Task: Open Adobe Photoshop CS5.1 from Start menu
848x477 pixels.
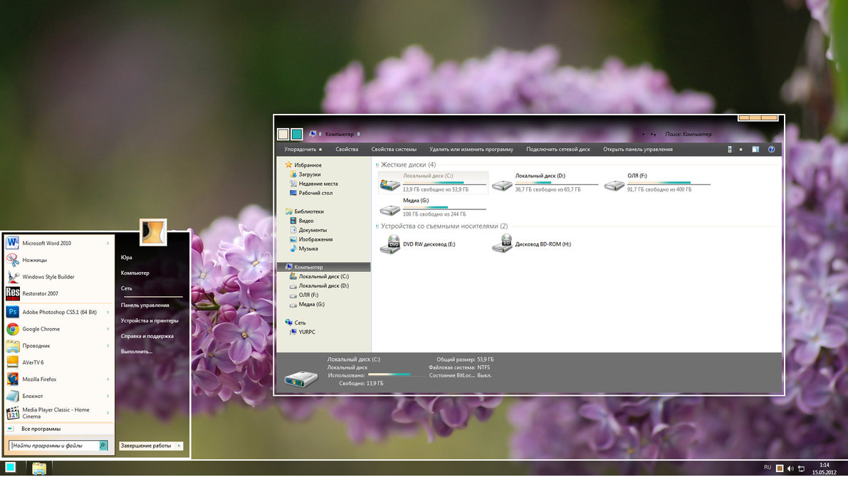Action: click(x=58, y=312)
